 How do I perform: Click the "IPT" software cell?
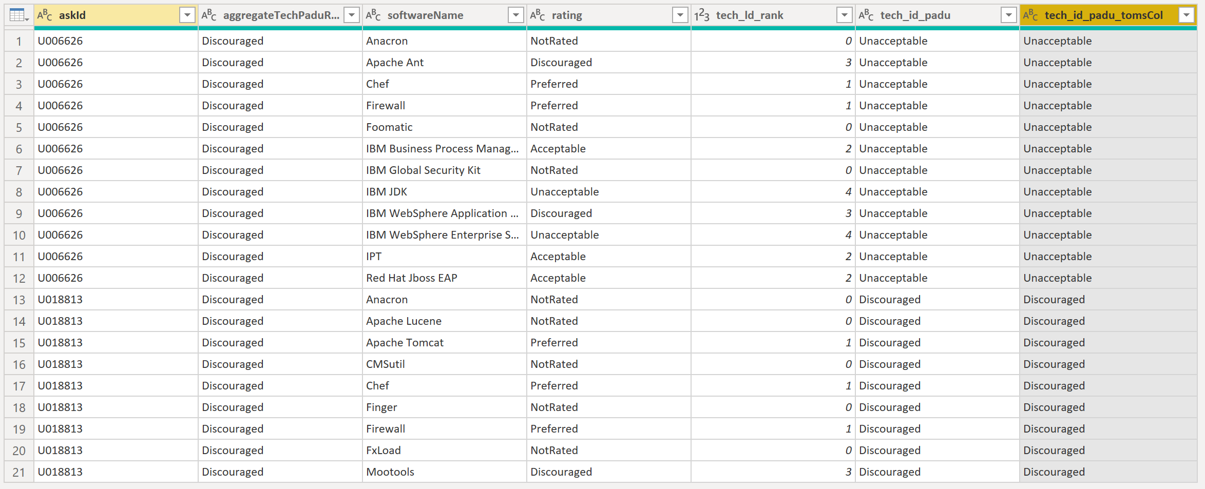[444, 257]
